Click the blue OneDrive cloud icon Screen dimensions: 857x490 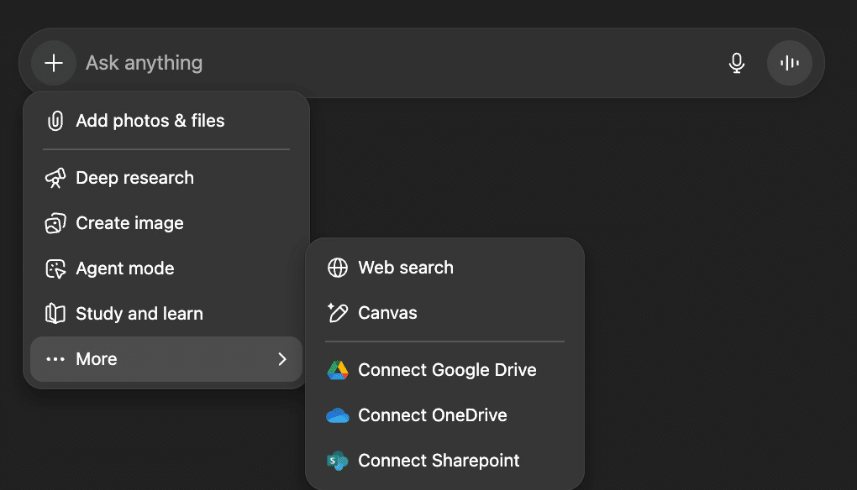pos(338,415)
